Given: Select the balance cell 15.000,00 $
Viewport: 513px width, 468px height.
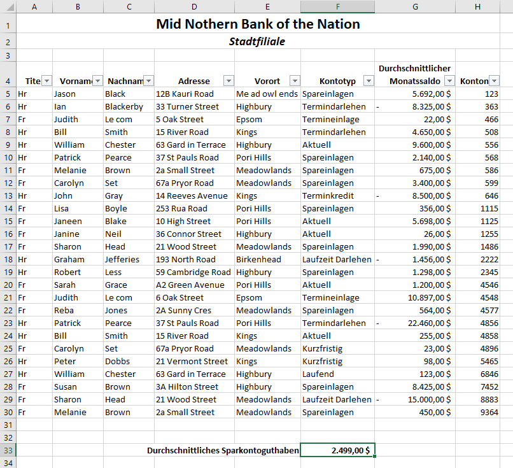Looking at the screenshot, I should tap(415, 400).
